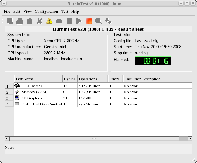This screenshot has width=197, height=163.
Task: Click the Cycles column header
Action: tap(70, 79)
